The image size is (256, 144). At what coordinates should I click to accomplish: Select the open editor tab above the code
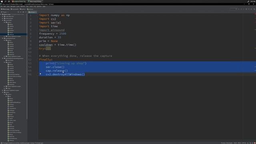[32, 12]
